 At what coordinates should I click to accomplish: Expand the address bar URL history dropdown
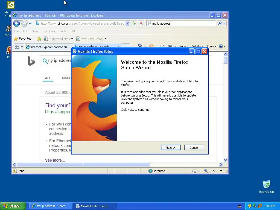point(127,24)
